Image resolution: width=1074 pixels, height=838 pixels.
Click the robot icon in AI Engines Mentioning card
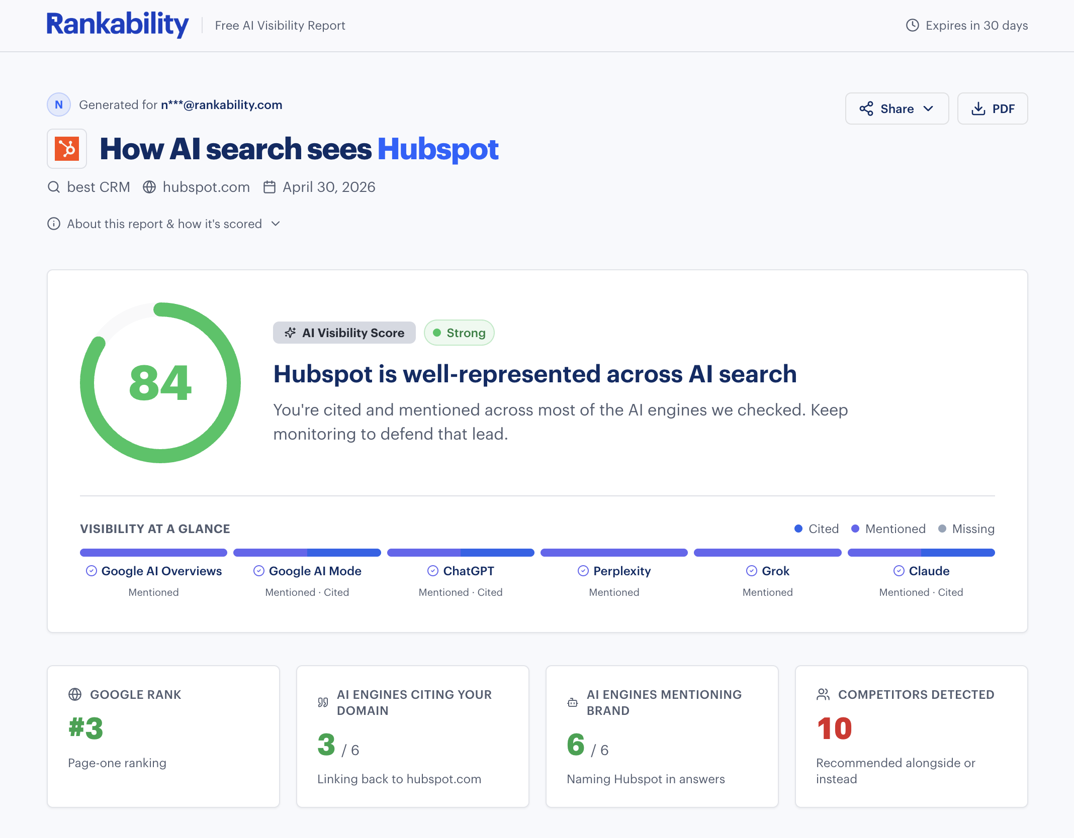[x=572, y=702]
